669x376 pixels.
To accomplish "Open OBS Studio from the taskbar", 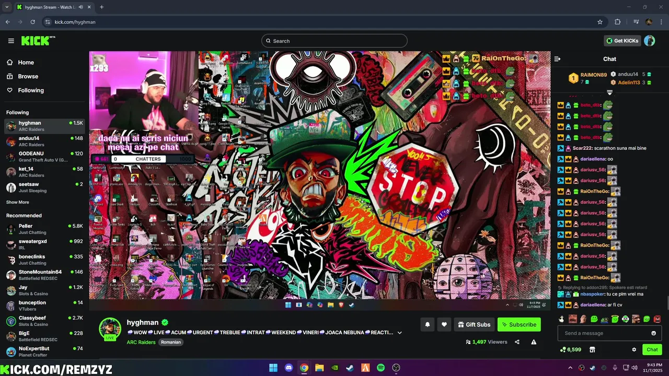I will pyautogui.click(x=396, y=368).
